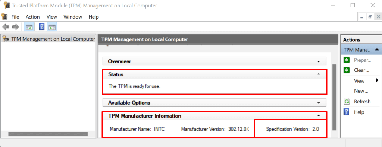Click the Help icon in Actions pane

click(x=347, y=112)
